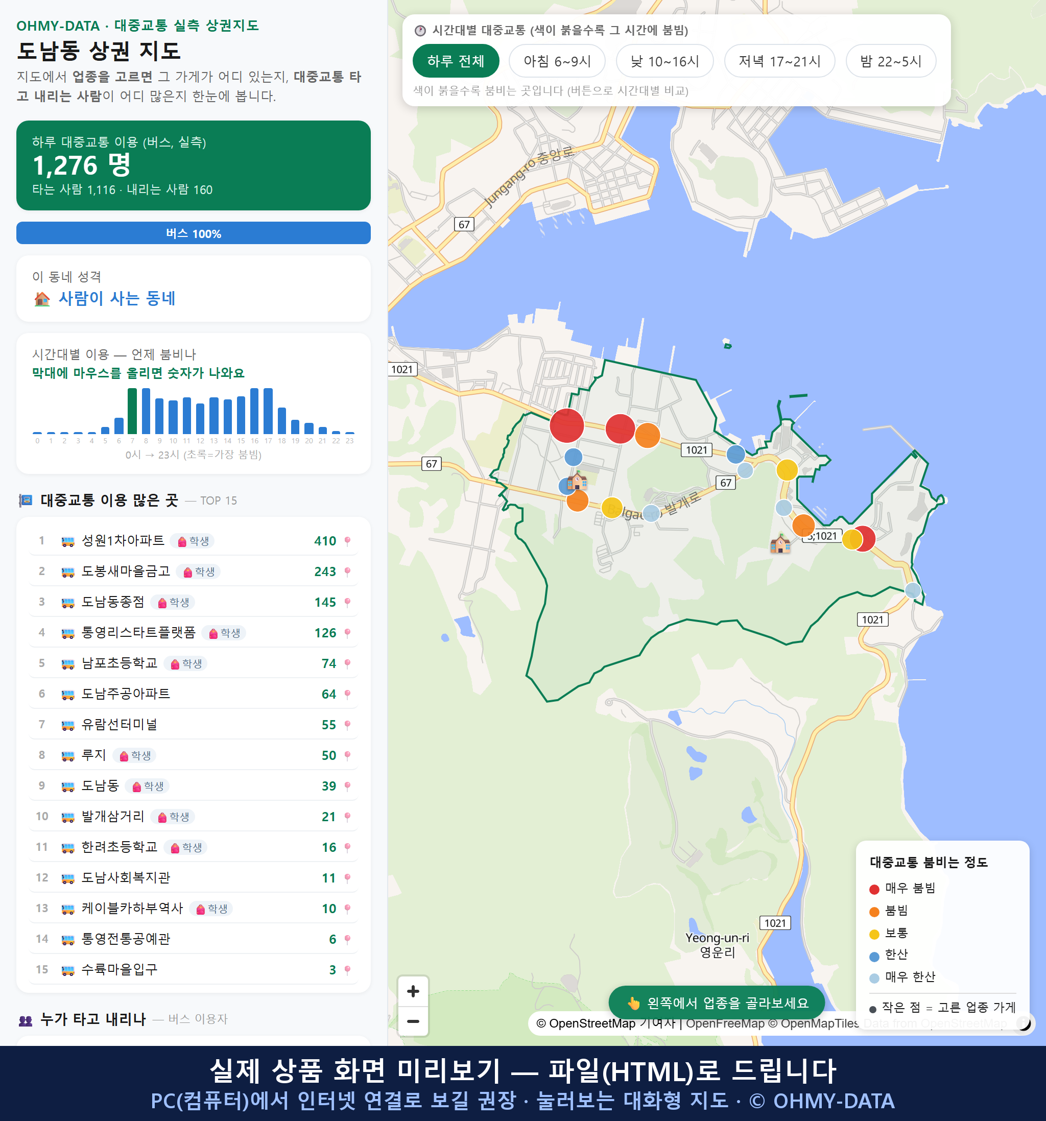Viewport: 1046px width, 1121px height.
Task: Click the 왼쪽에서 업종을 골라보세요 button
Action: (x=717, y=1003)
